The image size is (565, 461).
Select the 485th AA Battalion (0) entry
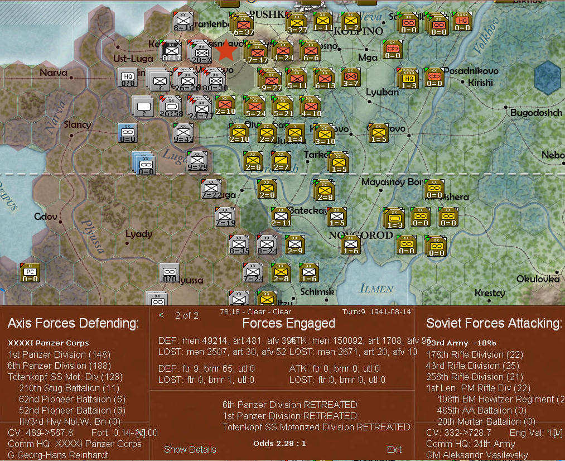point(481,410)
